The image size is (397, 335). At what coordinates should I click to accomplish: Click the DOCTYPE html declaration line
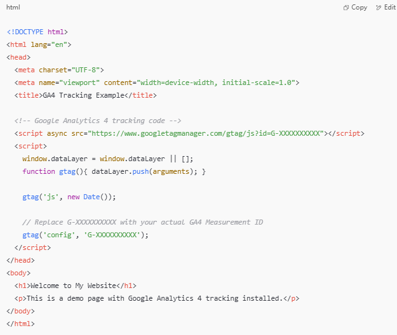click(x=37, y=32)
